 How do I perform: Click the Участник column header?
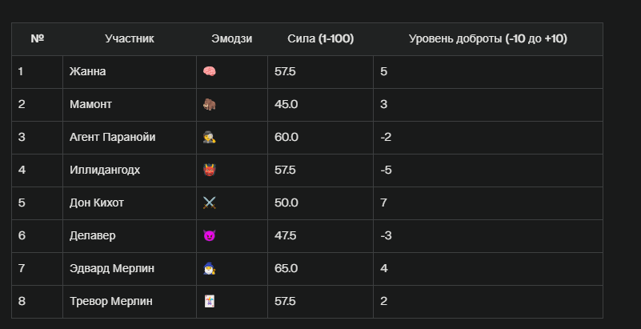tap(129, 39)
